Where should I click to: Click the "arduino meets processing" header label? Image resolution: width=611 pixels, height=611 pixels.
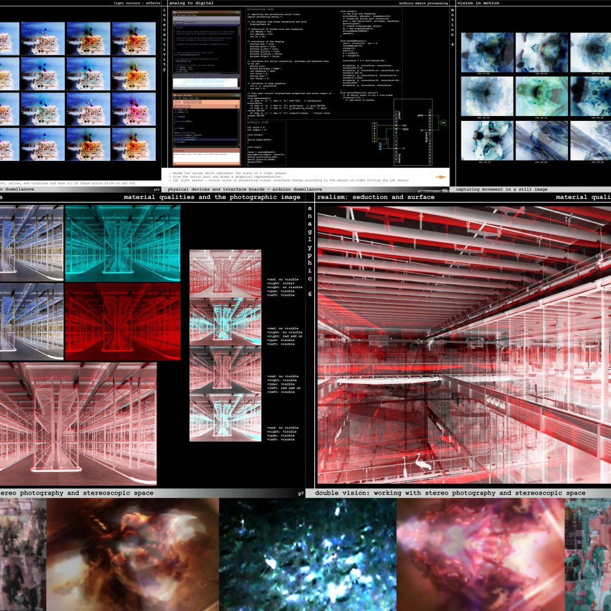[423, 3]
